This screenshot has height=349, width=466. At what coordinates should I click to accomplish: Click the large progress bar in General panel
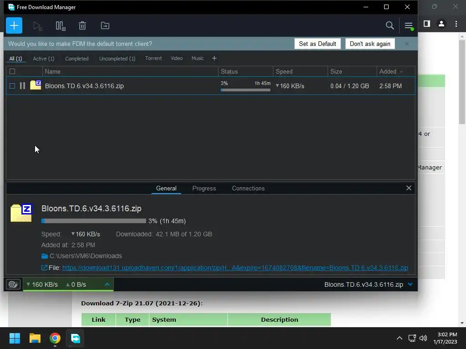coord(94,221)
